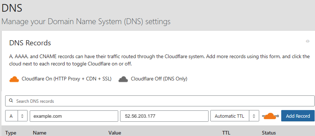Click the name field containing example.com

(x=74, y=116)
